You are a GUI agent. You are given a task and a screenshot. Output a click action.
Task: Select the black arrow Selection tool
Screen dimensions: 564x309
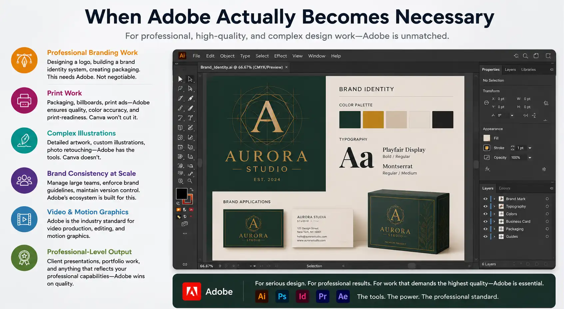(180, 79)
